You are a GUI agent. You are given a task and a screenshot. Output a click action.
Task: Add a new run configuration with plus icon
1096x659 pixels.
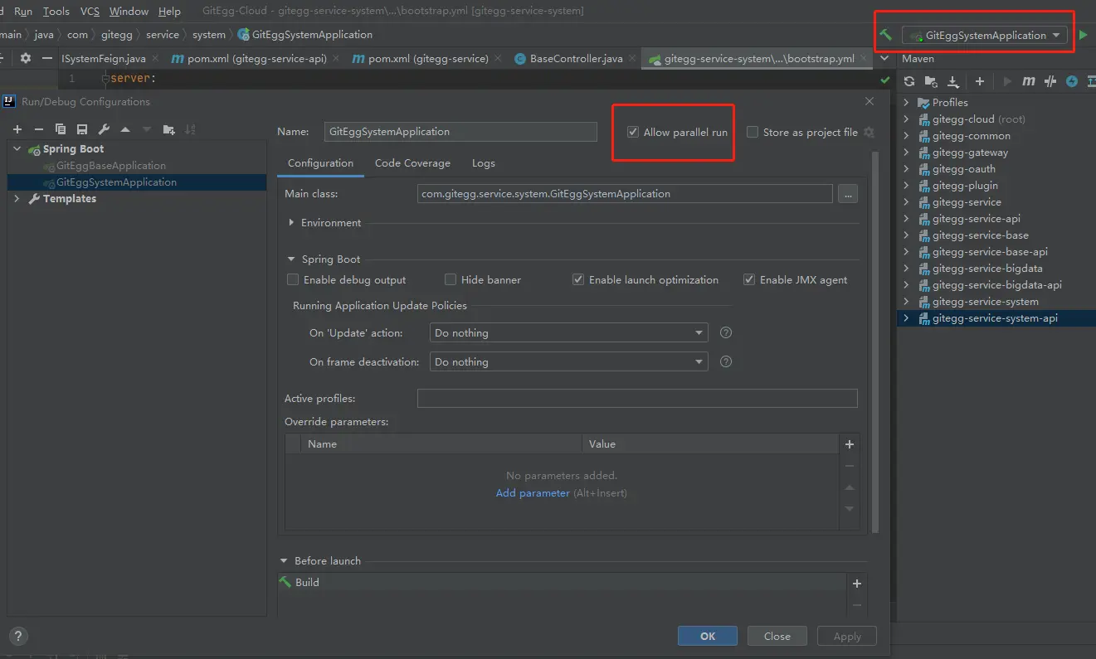pyautogui.click(x=17, y=129)
